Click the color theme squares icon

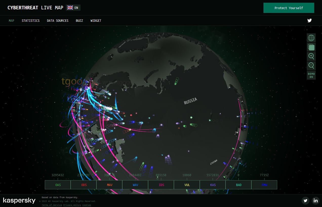click(311, 47)
